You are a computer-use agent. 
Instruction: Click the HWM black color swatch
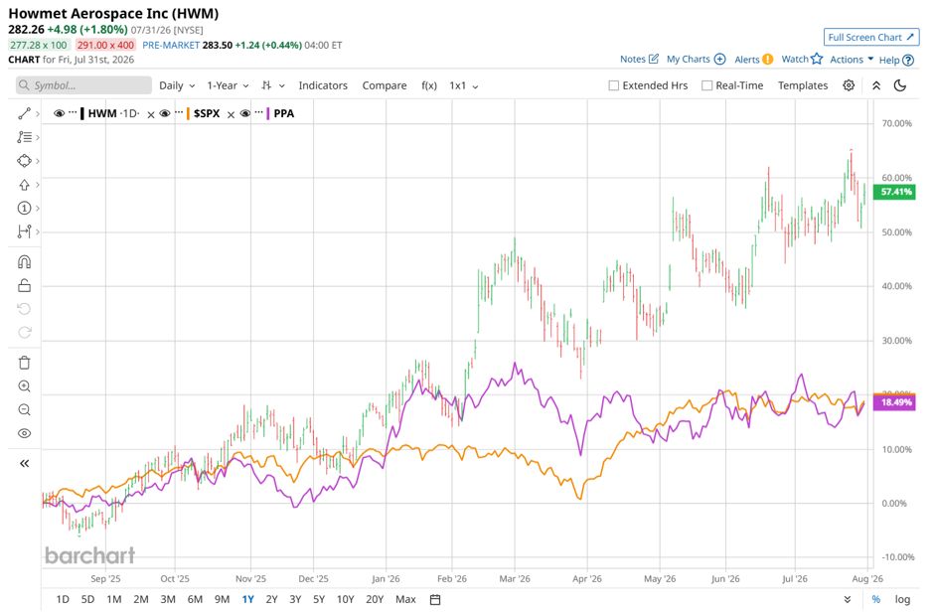(x=82, y=113)
